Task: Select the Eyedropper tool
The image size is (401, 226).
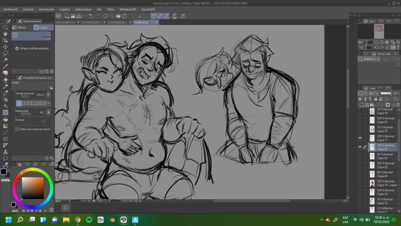Action: tap(5, 66)
